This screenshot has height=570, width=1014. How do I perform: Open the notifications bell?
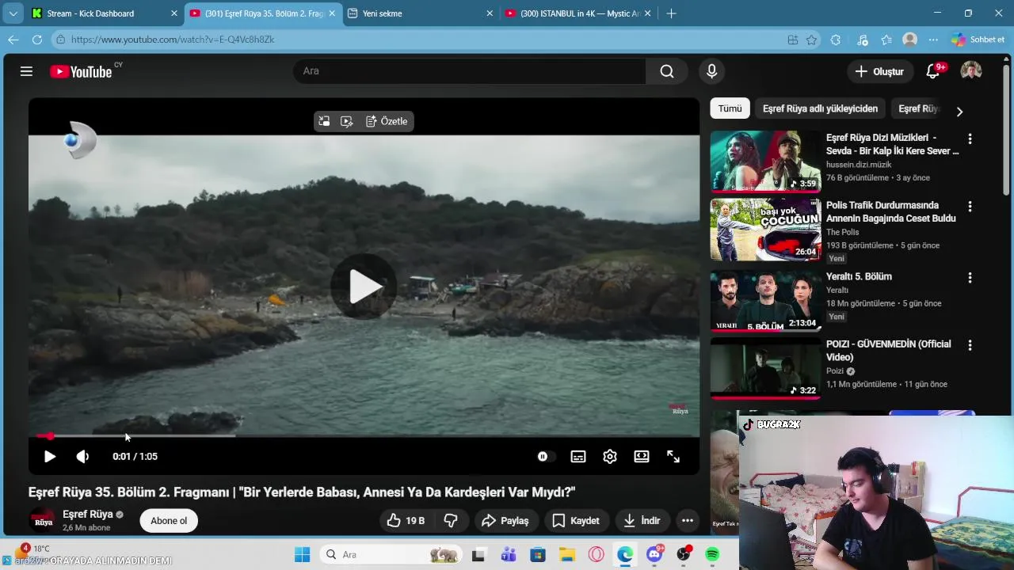pos(933,71)
